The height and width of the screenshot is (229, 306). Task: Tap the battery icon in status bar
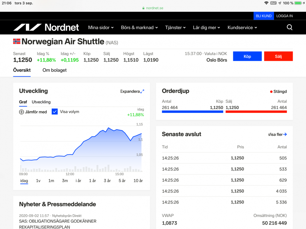(x=298, y=3)
